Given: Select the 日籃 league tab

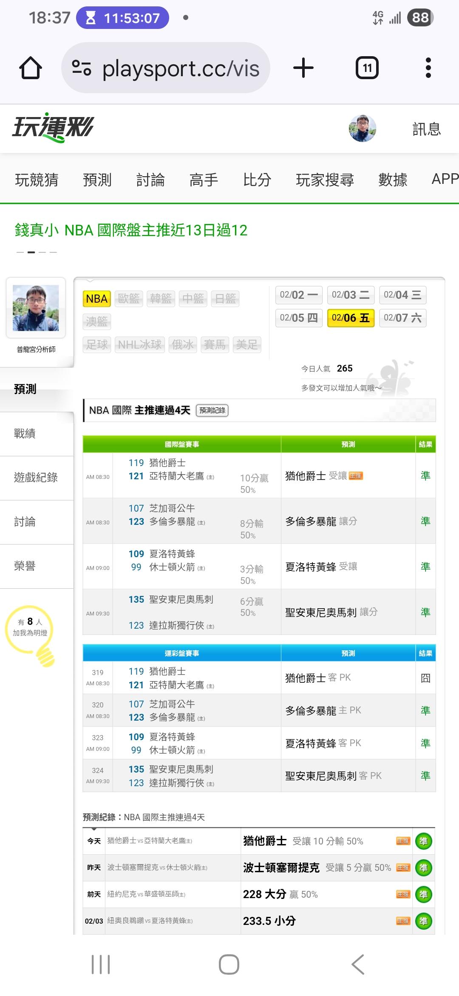Looking at the screenshot, I should [x=225, y=299].
